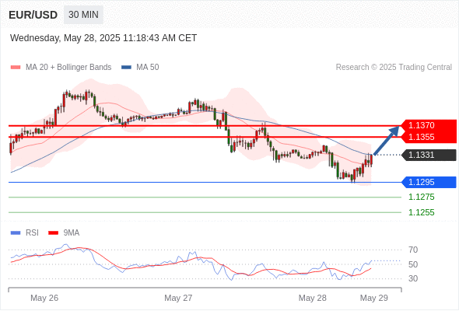Screen dimensions: 459x311
Task: Click the green 1.1275 support label
Action: point(422,197)
